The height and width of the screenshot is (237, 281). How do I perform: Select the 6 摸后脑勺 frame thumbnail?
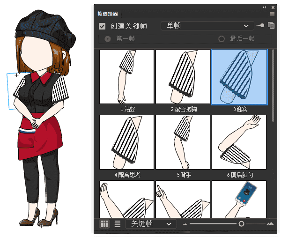[239, 142]
